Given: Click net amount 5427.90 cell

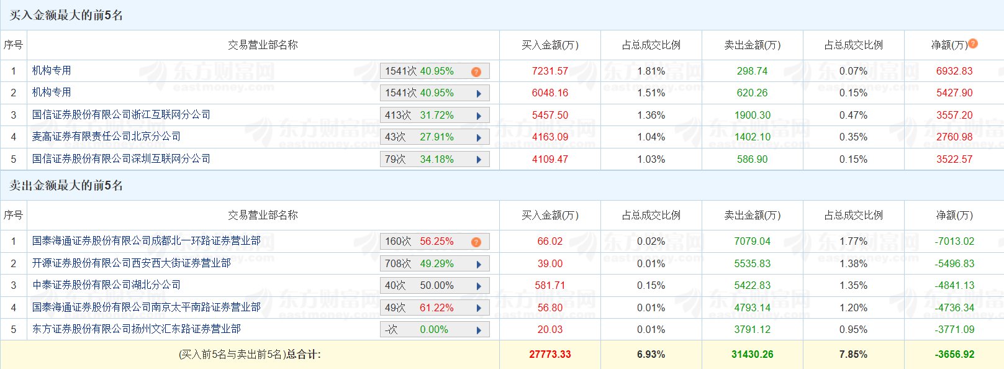Looking at the screenshot, I should [x=954, y=93].
